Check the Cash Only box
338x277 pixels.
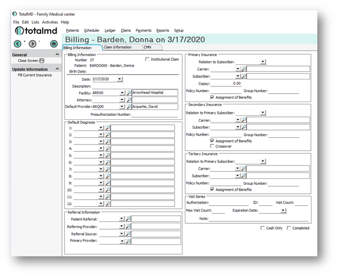(263, 228)
